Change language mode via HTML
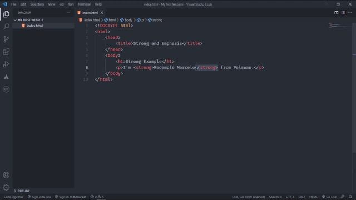Viewport: 356px width, 200px height. (x=313, y=197)
